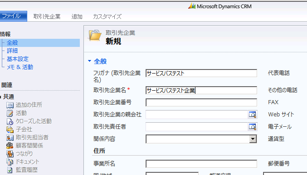The image size is (307, 175).
Task: Switch to the カスタマイズ ribbon tab
Action: click(107, 17)
